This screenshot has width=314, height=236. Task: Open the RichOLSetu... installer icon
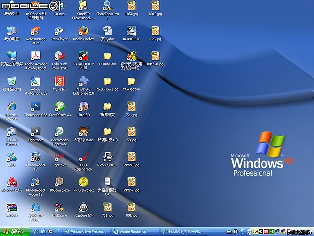(x=107, y=159)
